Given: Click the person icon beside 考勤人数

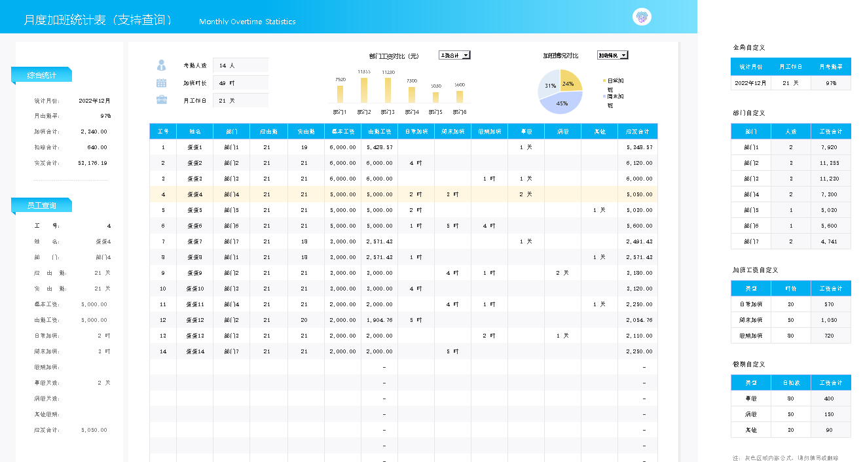Looking at the screenshot, I should coord(161,65).
